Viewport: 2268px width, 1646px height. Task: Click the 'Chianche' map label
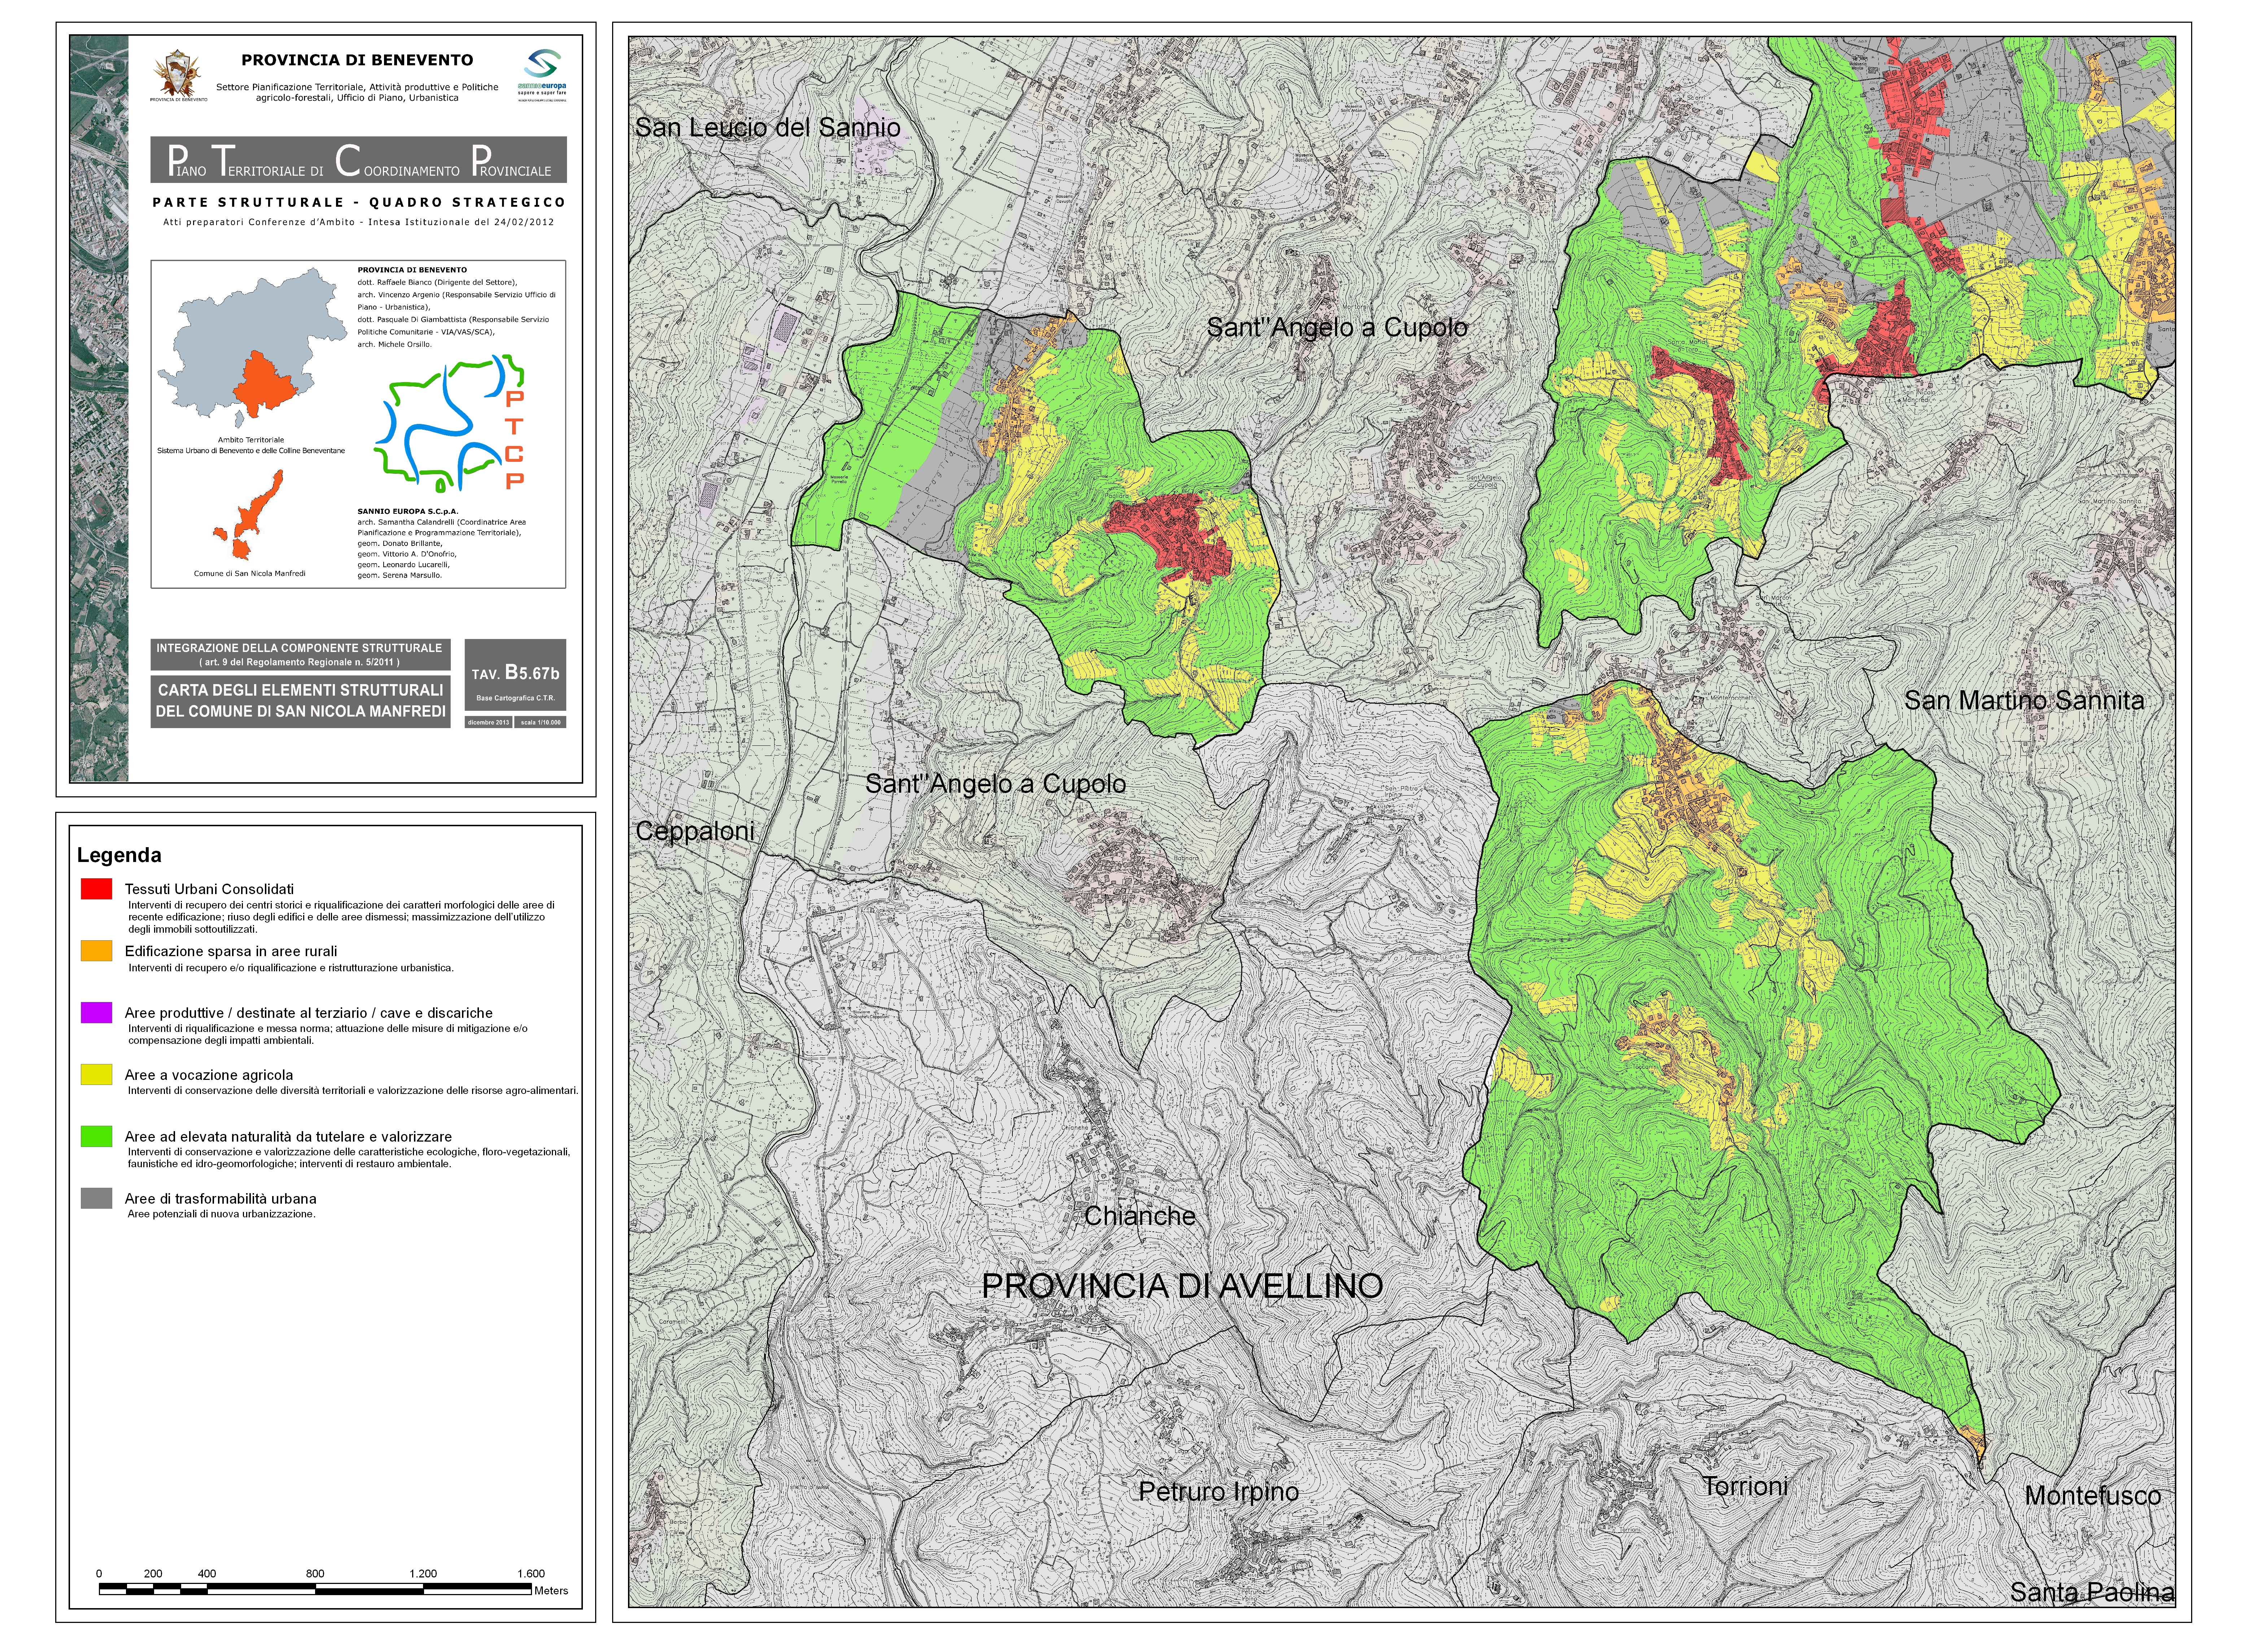(1140, 1216)
